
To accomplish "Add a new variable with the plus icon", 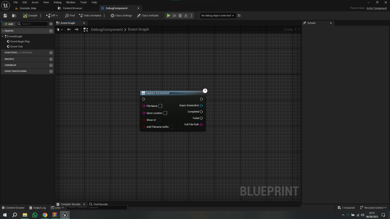I will (51, 65).
